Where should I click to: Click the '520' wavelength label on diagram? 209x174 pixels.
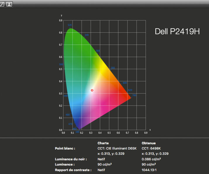pos(70,25)
